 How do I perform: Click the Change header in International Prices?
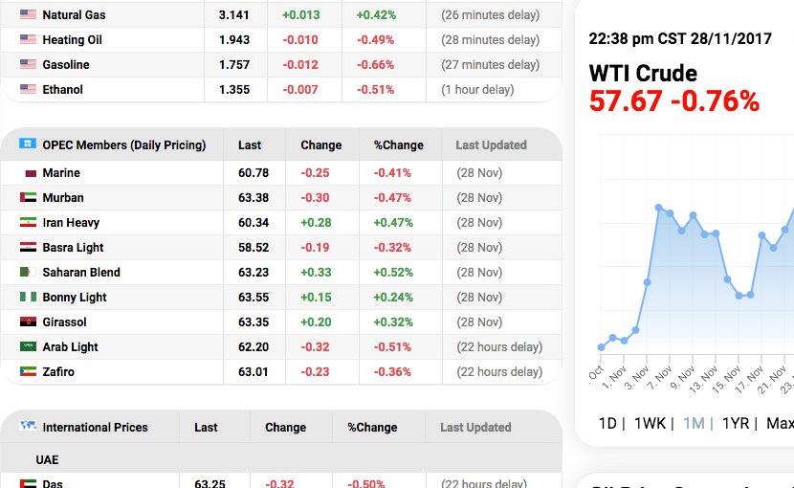pyautogui.click(x=286, y=427)
